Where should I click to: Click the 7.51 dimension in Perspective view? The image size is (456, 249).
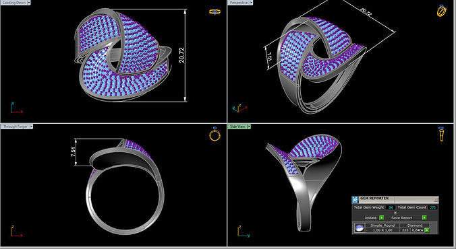tap(269, 57)
